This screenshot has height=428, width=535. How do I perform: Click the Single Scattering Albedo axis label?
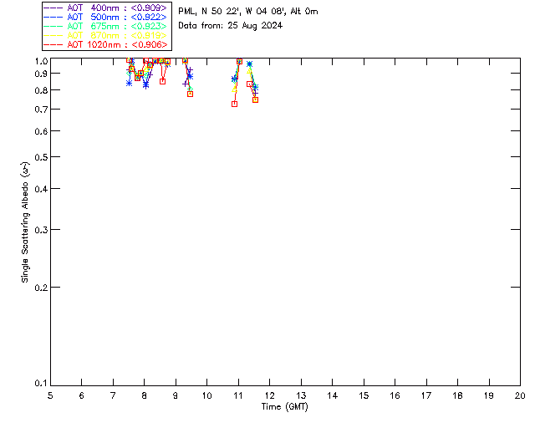25,222
